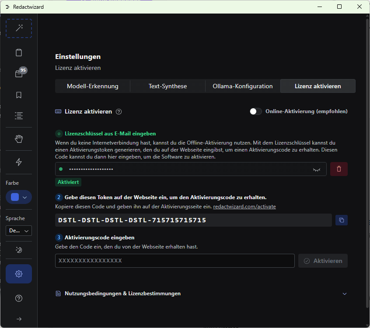The height and width of the screenshot is (328, 370).
Task: Open the Sprache language dropdown
Action: 19,231
